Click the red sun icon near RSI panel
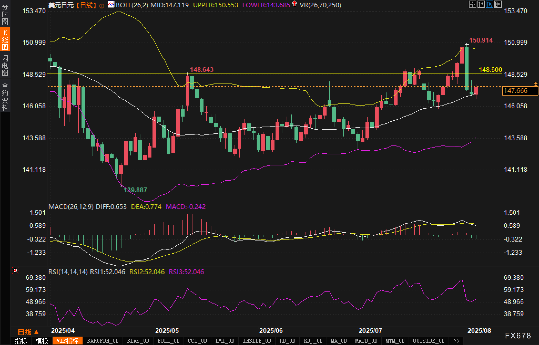 pyautogui.click(x=15, y=270)
